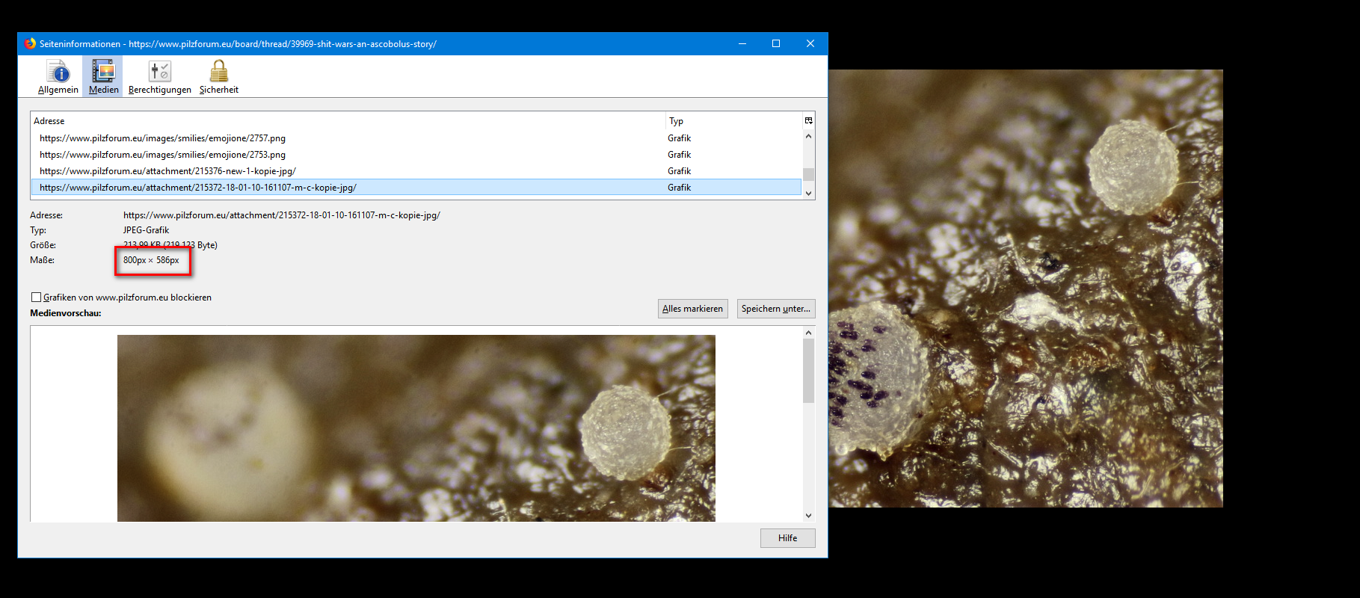Maximize the Seiteninformationen window

tap(776, 43)
